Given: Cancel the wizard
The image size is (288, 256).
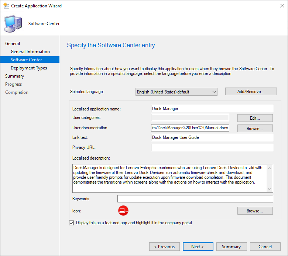Looking at the screenshot, I should pyautogui.click(x=265, y=247).
